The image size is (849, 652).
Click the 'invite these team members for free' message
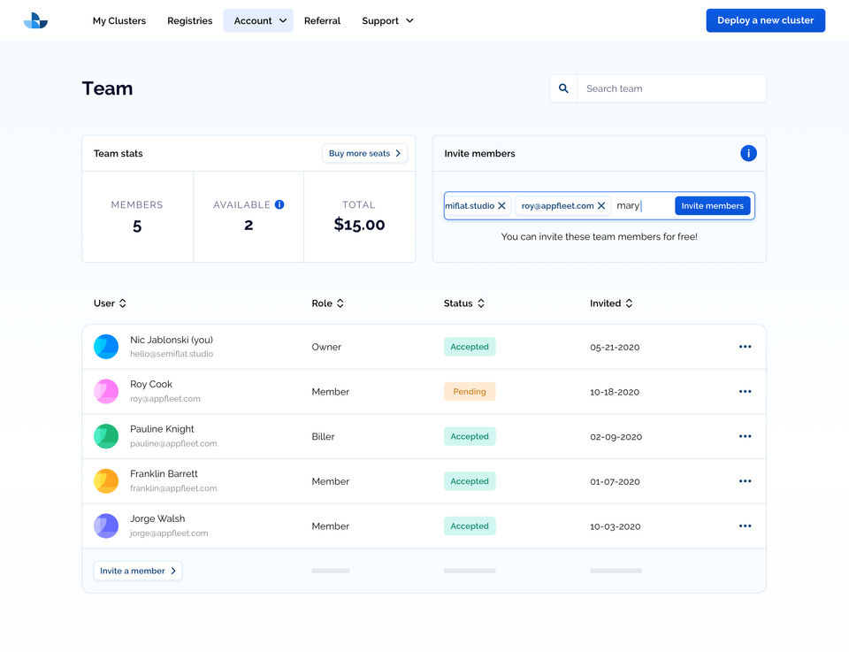(x=600, y=236)
